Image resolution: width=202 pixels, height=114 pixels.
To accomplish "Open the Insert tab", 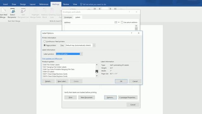I will [5, 4].
